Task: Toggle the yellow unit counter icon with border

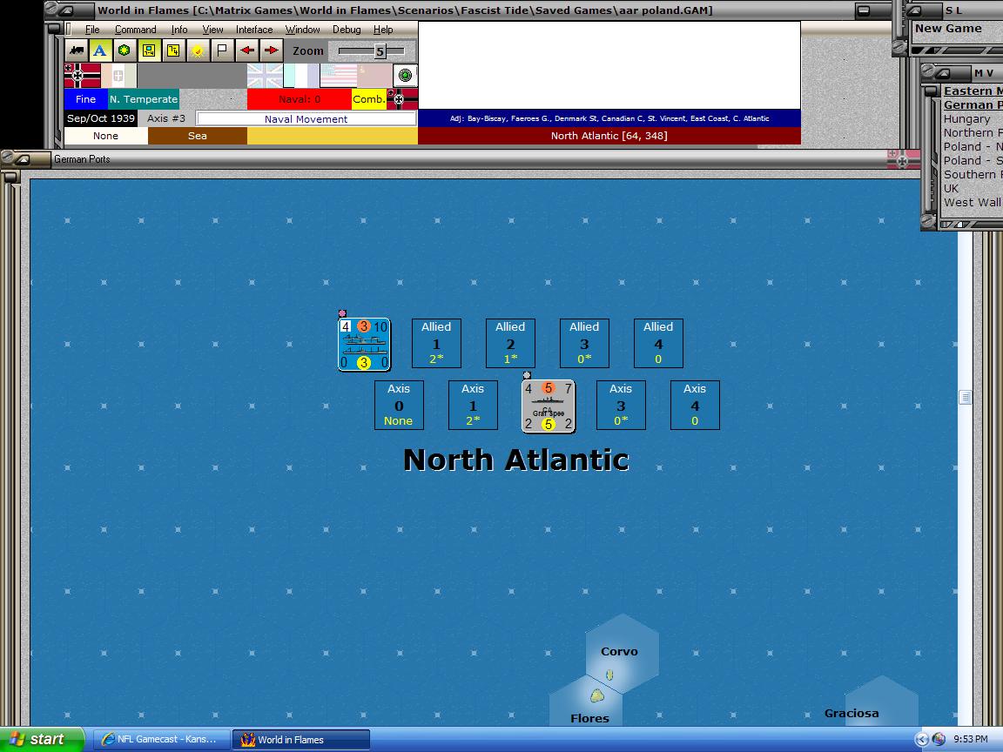Action: click(149, 50)
